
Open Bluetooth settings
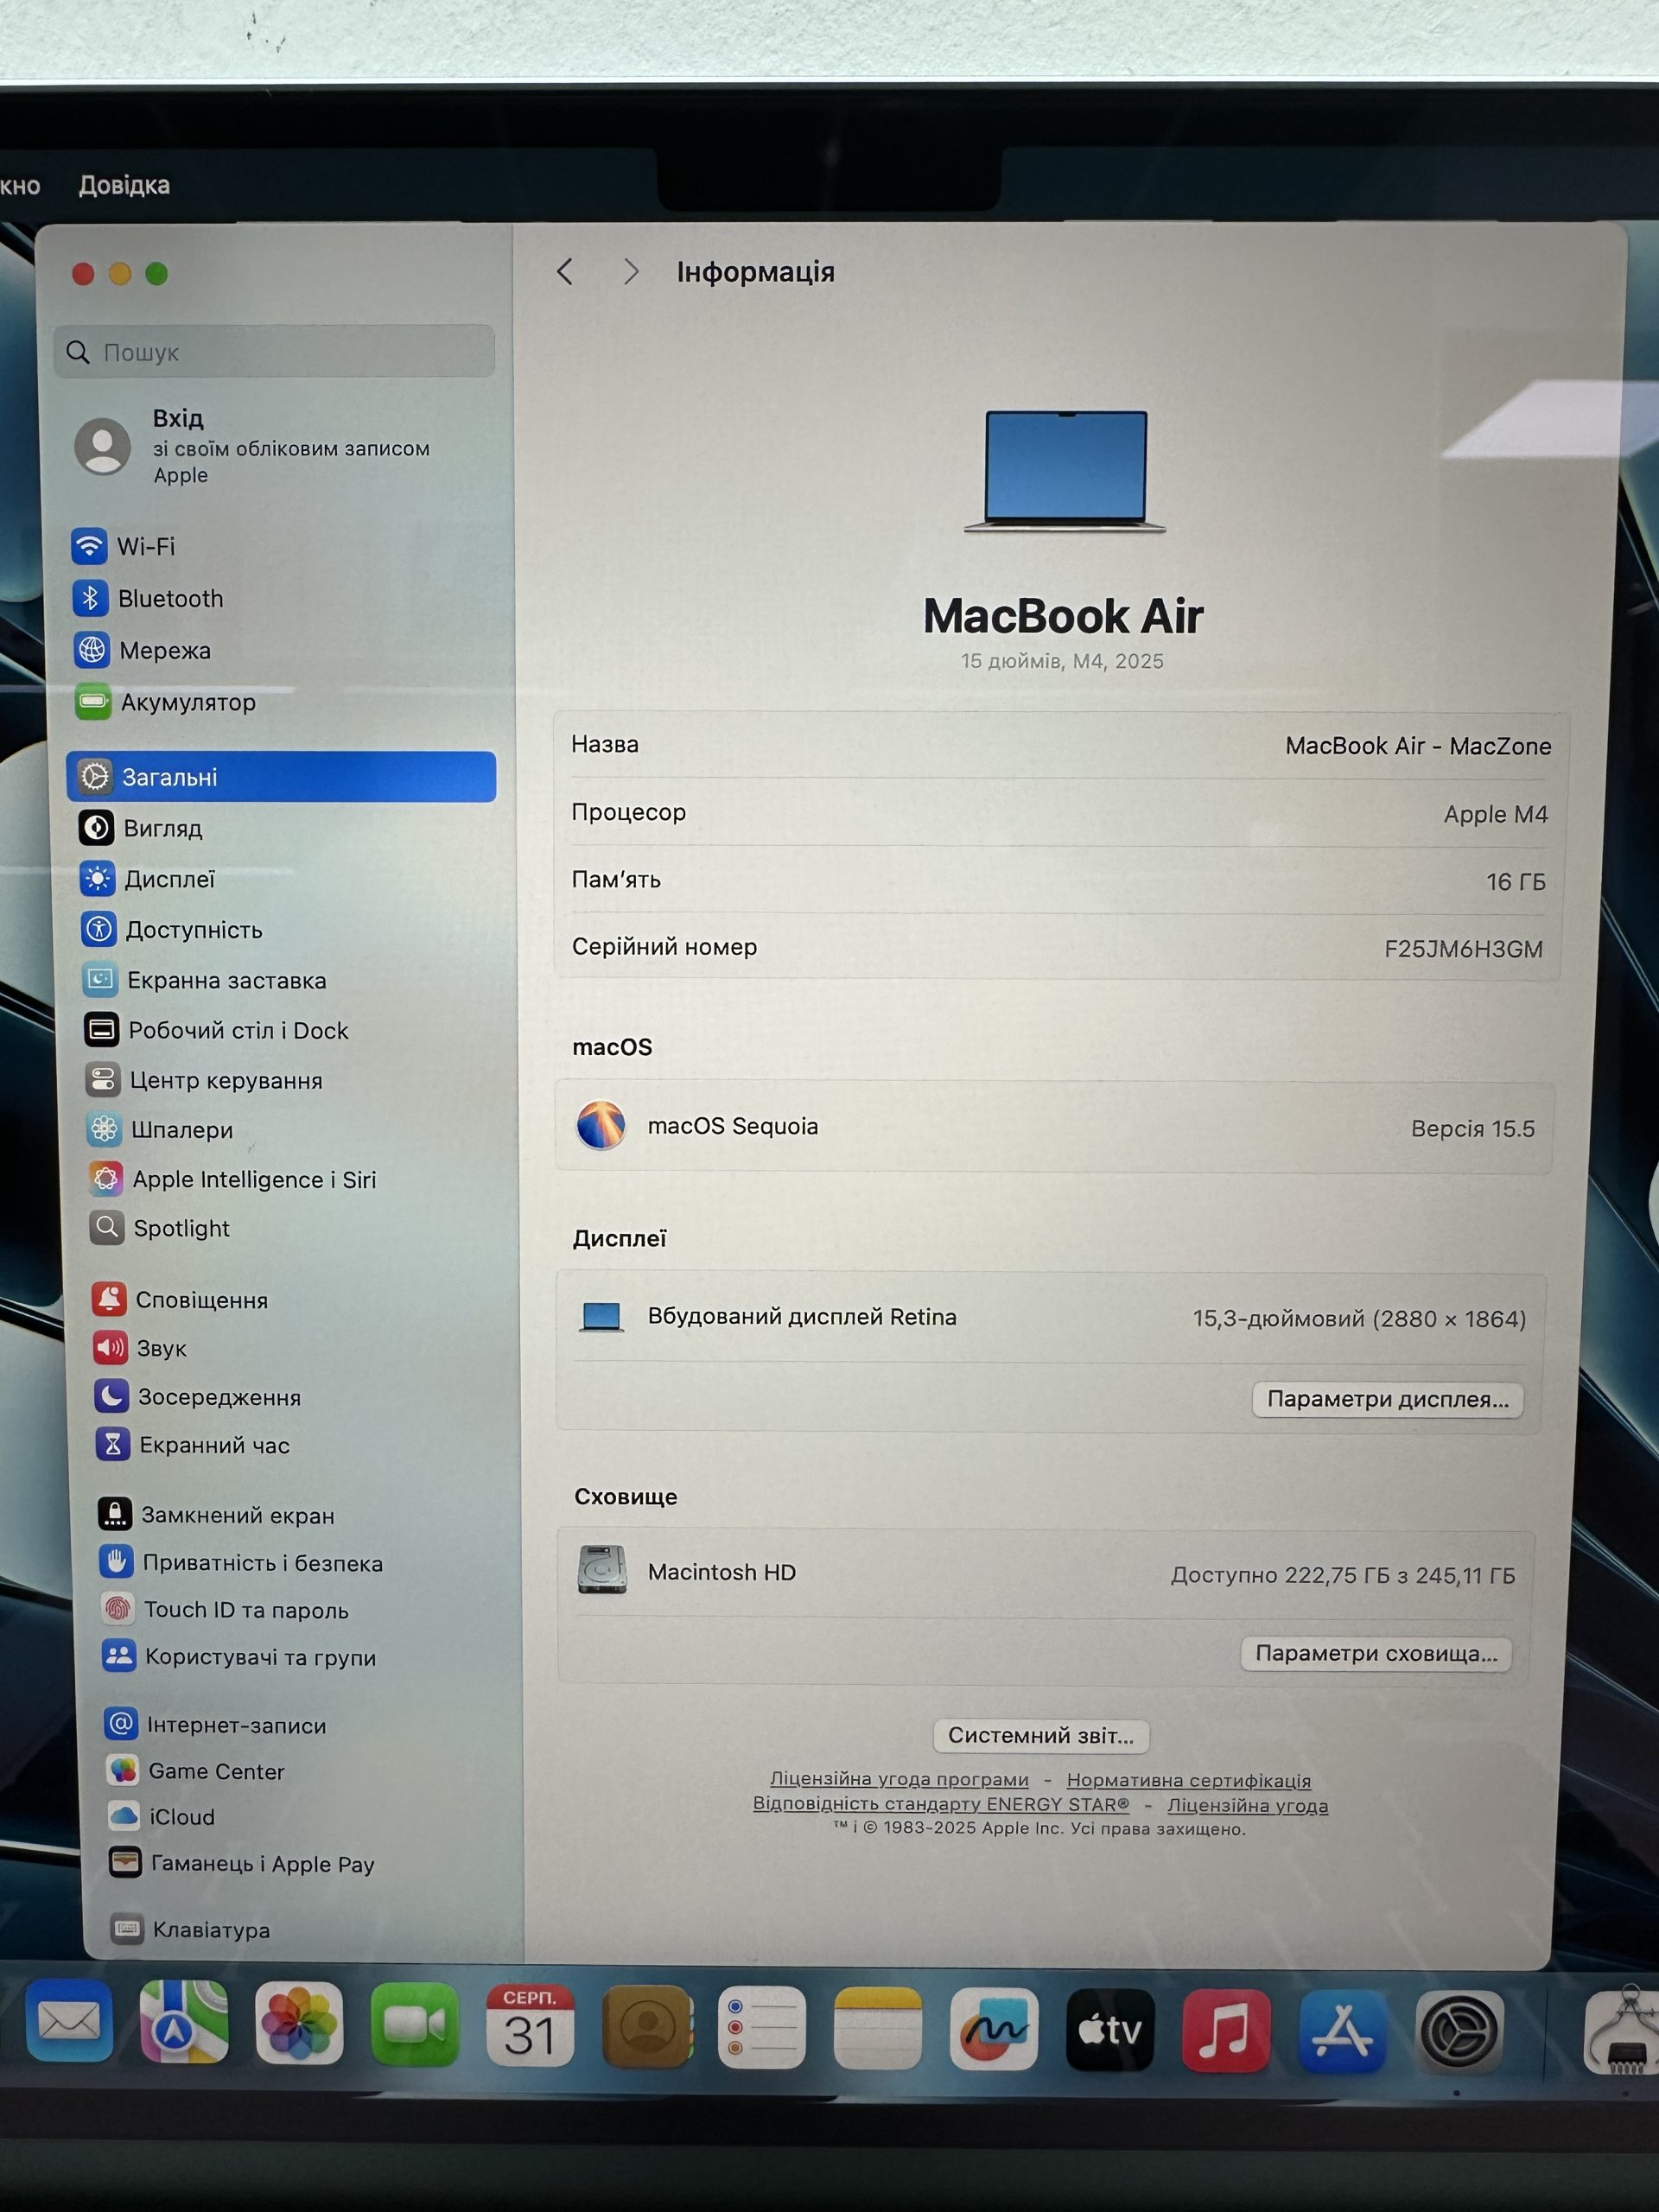(x=148, y=598)
